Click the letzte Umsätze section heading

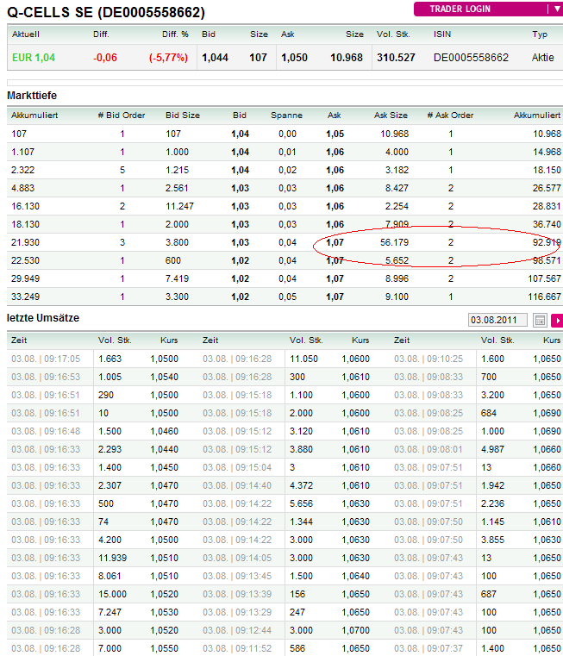coord(43,318)
